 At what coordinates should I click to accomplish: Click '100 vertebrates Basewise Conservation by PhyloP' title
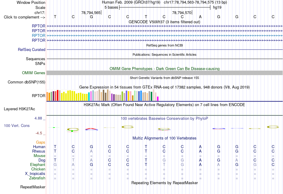click(x=164, y=119)
